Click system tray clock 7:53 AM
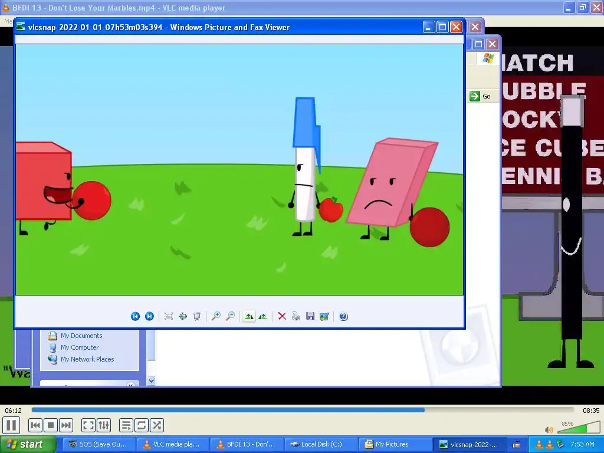The image size is (604, 453). (x=582, y=444)
